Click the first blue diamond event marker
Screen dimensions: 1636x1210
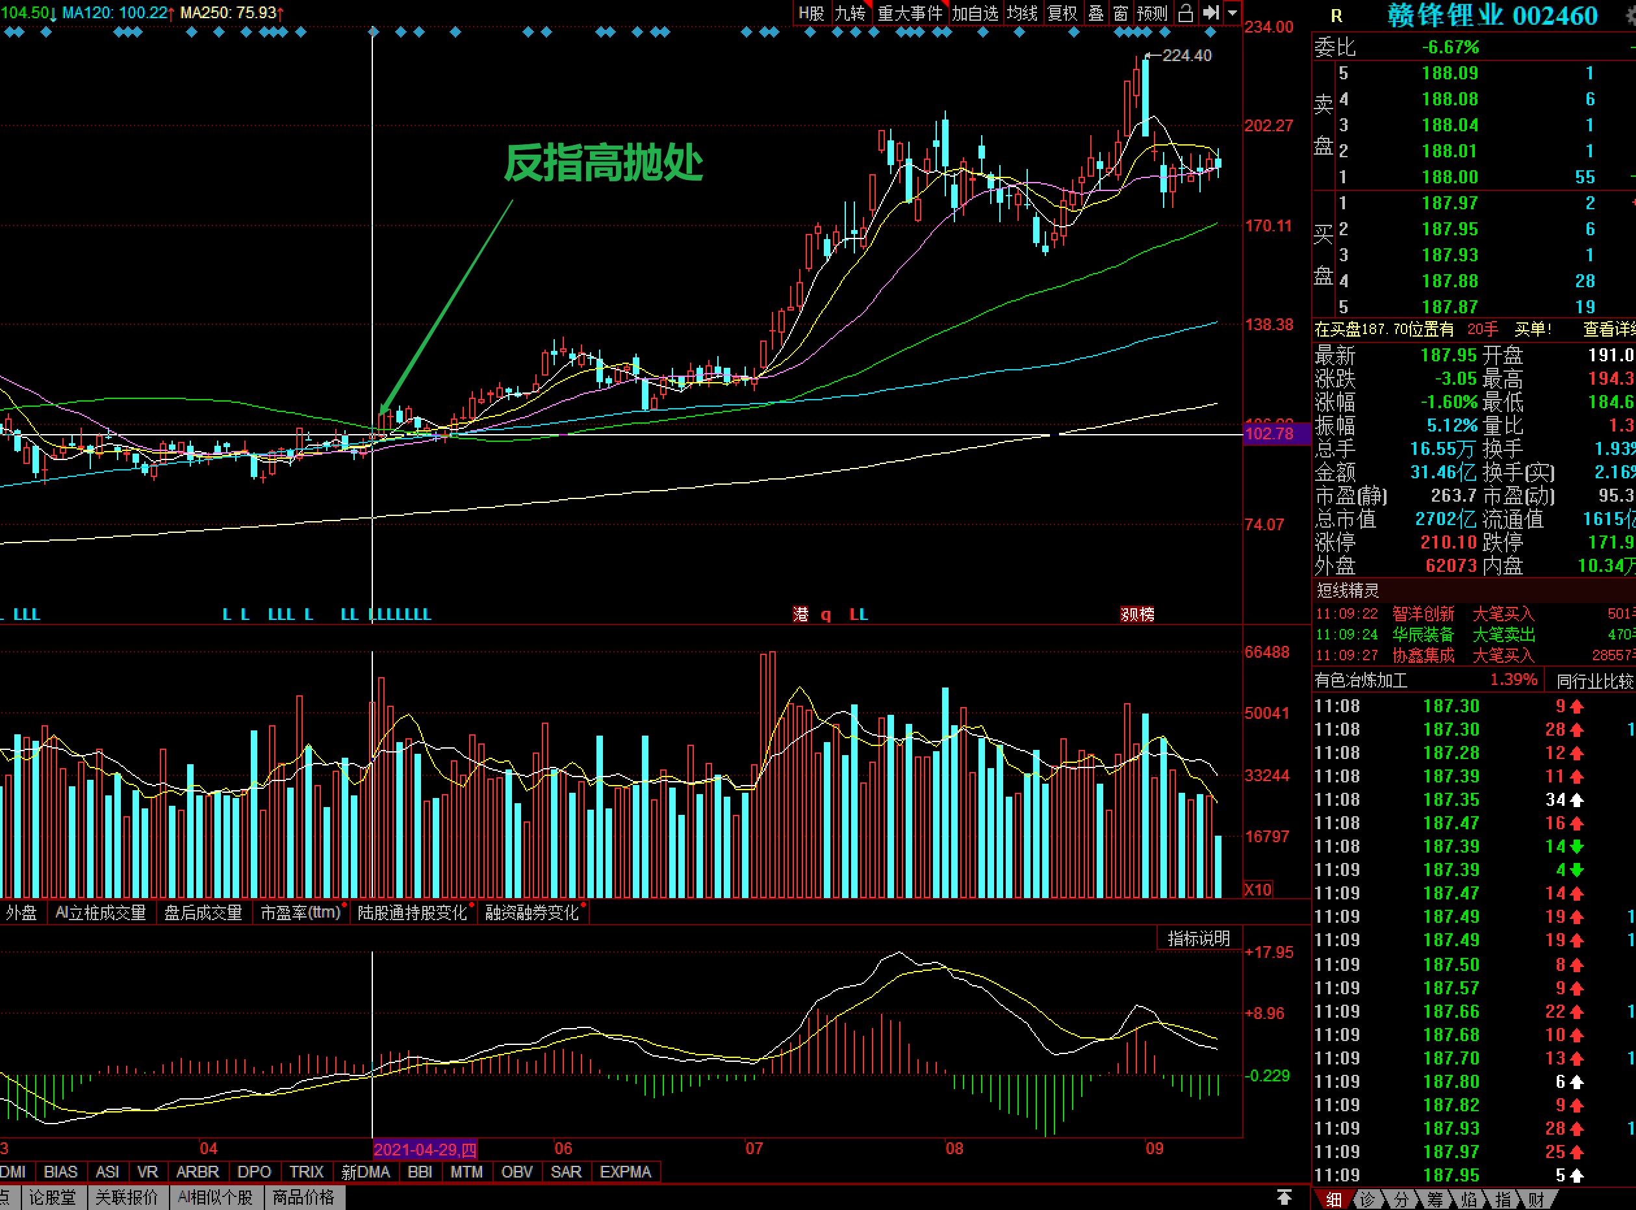click(x=9, y=32)
